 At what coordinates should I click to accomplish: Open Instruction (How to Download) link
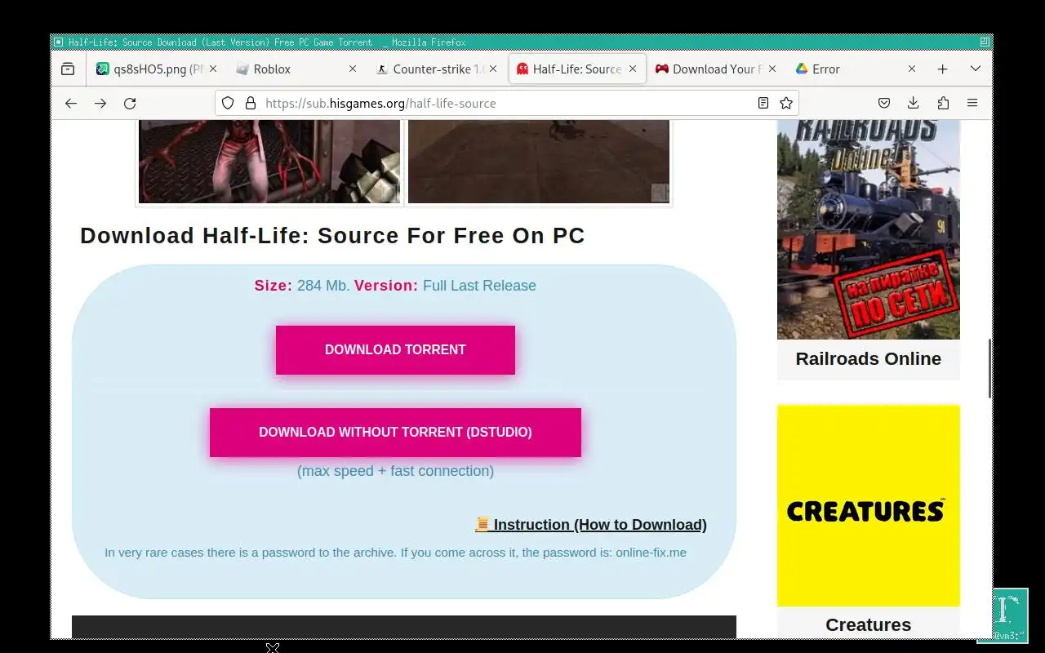coord(591,525)
